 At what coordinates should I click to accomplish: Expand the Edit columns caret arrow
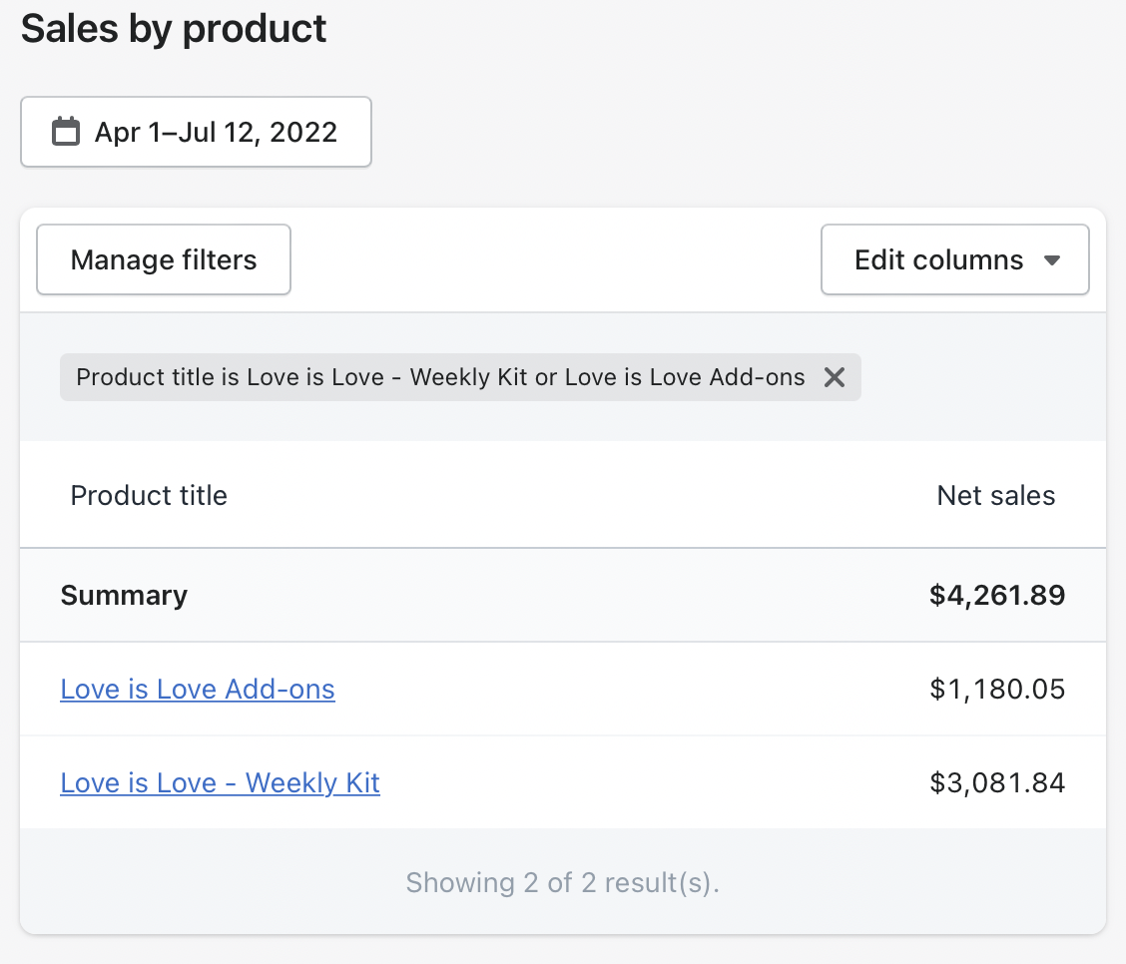pyautogui.click(x=1050, y=260)
